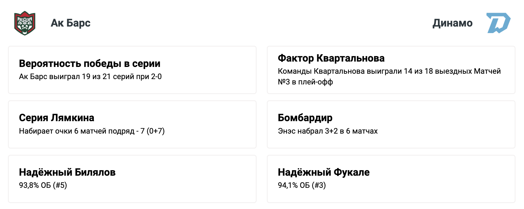Select the Динамо team name

click(x=452, y=23)
